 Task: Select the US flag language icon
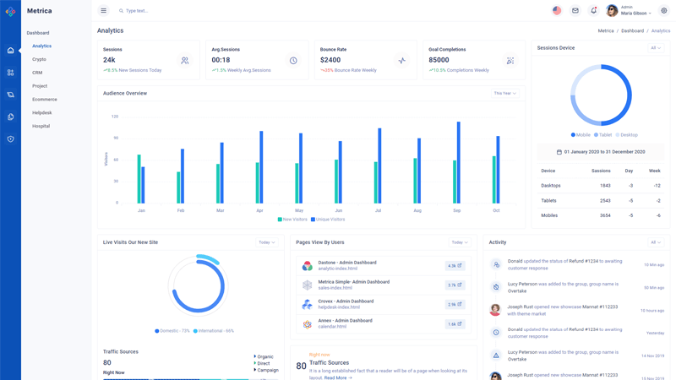click(x=557, y=11)
